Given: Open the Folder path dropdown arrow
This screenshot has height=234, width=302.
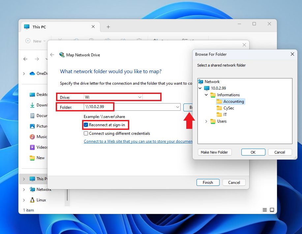Looking at the screenshot, I should (x=178, y=107).
